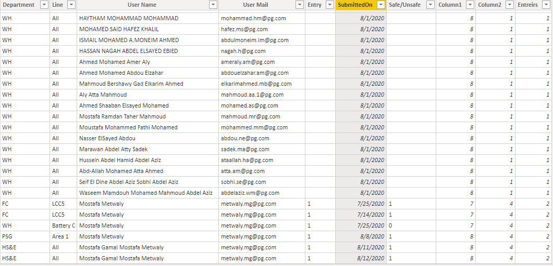
Task: Click email atta.am@pg.com
Action: [243, 171]
